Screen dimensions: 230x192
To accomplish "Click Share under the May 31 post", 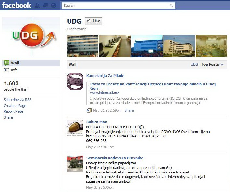I will click(x=129, y=110).
